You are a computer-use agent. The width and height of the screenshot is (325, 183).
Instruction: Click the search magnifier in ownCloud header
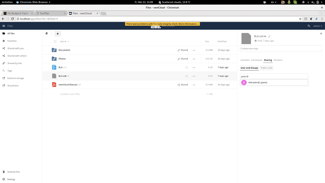pos(309,26)
